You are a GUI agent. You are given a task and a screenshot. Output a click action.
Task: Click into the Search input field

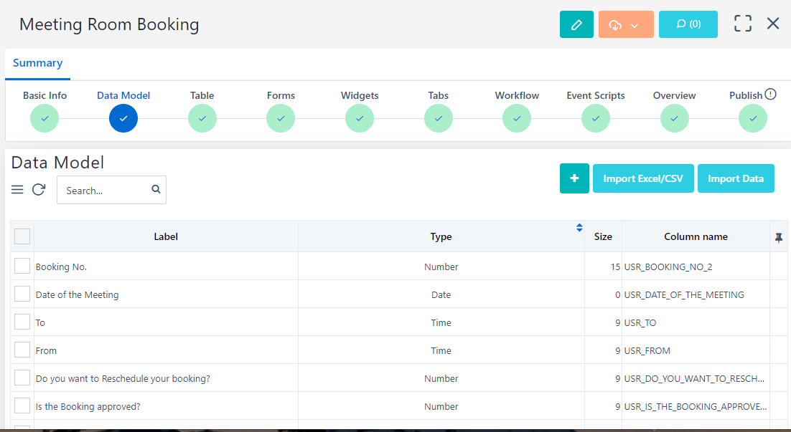[104, 191]
